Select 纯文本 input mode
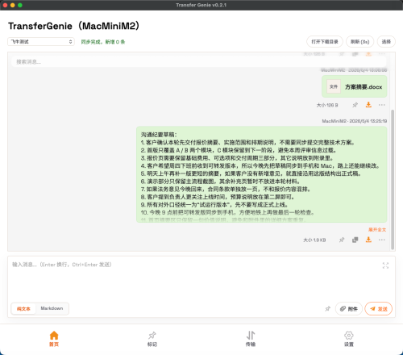Image resolution: width=403 pixels, height=355 pixels. (x=23, y=308)
